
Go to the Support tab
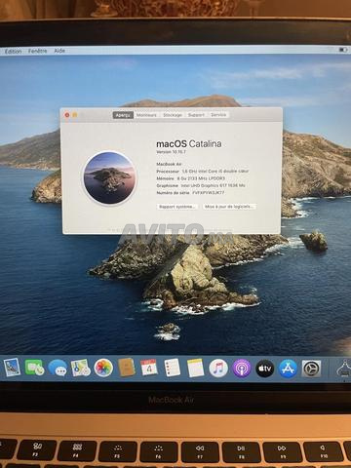point(196,115)
